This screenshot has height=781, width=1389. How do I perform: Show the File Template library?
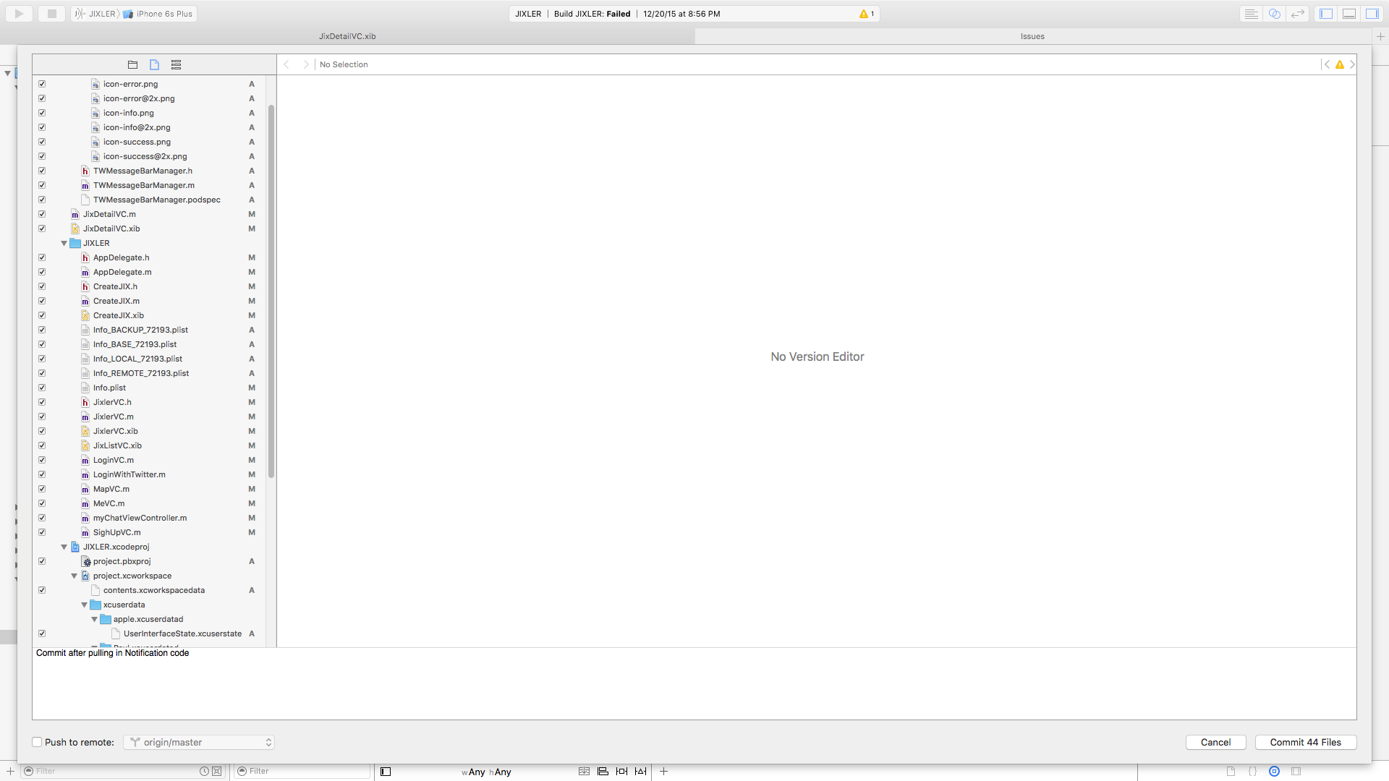click(x=1231, y=772)
